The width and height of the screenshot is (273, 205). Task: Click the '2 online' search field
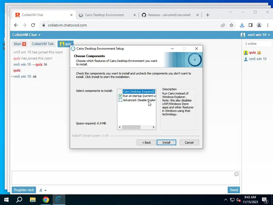click(257, 44)
